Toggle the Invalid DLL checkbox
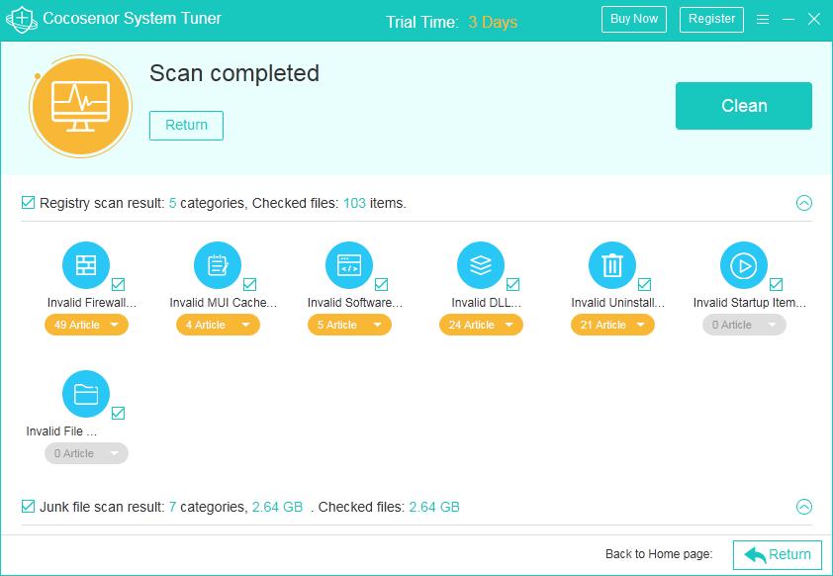833x576 pixels. (x=512, y=284)
